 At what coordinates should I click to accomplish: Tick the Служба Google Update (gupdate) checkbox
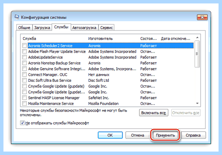24,86
